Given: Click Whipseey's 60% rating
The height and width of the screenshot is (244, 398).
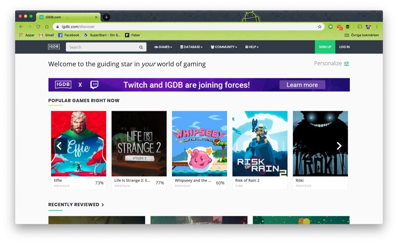Looking at the screenshot, I should (220, 183).
